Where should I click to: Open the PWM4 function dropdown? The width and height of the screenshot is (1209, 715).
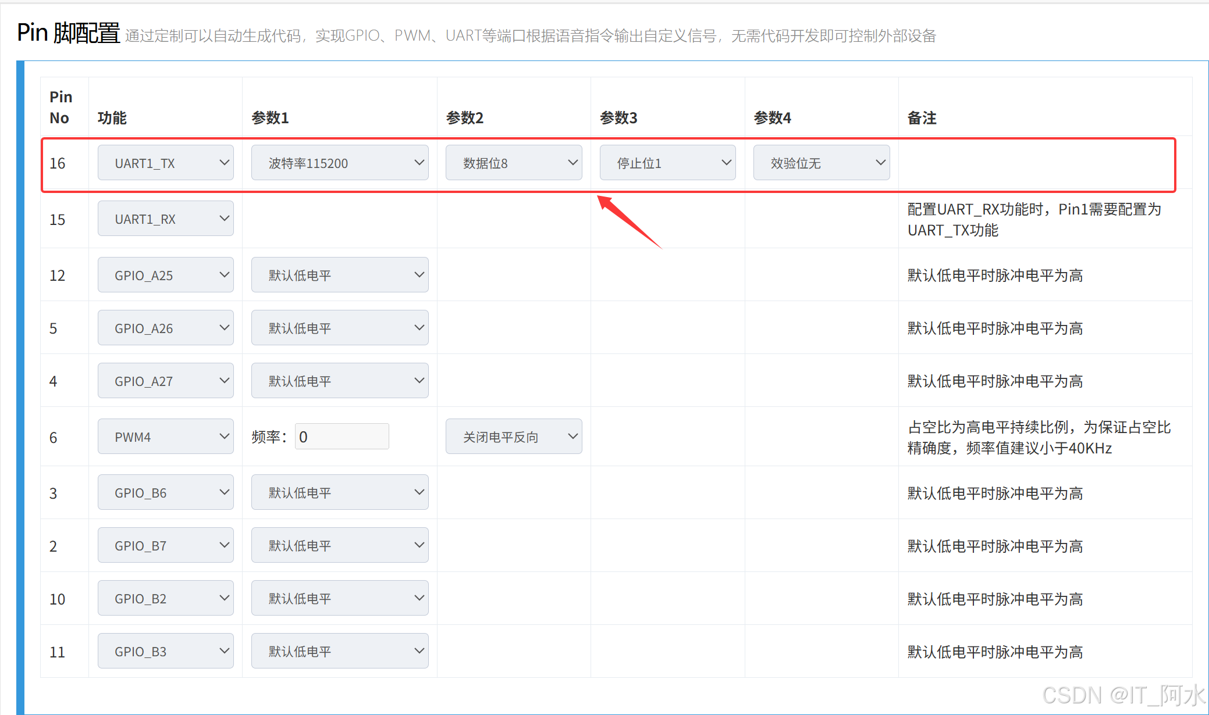[165, 437]
